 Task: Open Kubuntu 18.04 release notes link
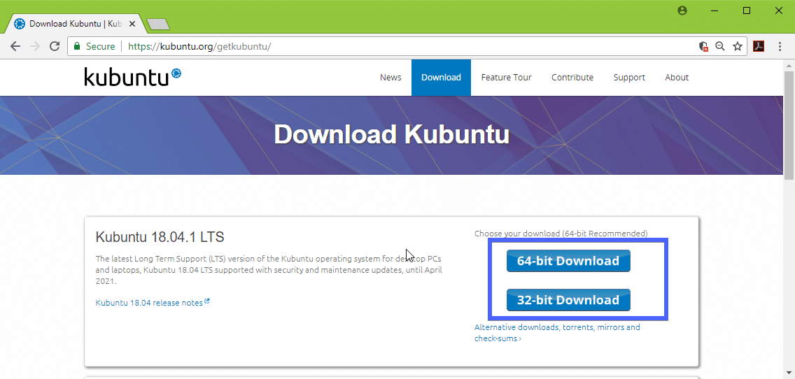point(153,303)
